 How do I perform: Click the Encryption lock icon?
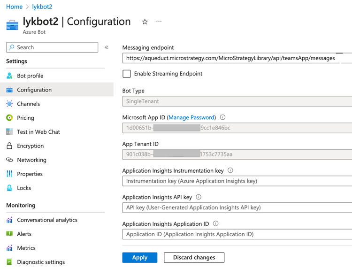click(x=9, y=146)
